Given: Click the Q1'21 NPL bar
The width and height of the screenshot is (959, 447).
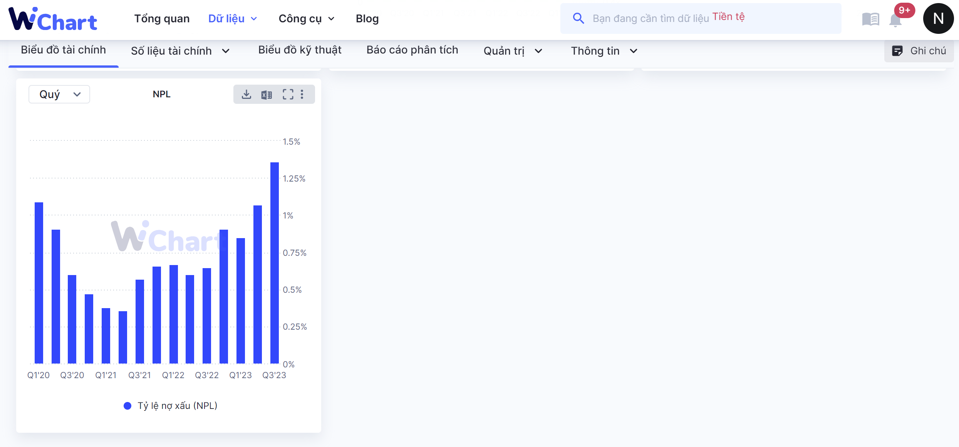Looking at the screenshot, I should (x=106, y=335).
